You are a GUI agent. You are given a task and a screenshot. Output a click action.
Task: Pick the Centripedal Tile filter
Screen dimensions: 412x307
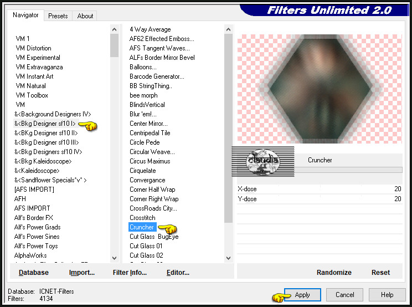click(150, 133)
